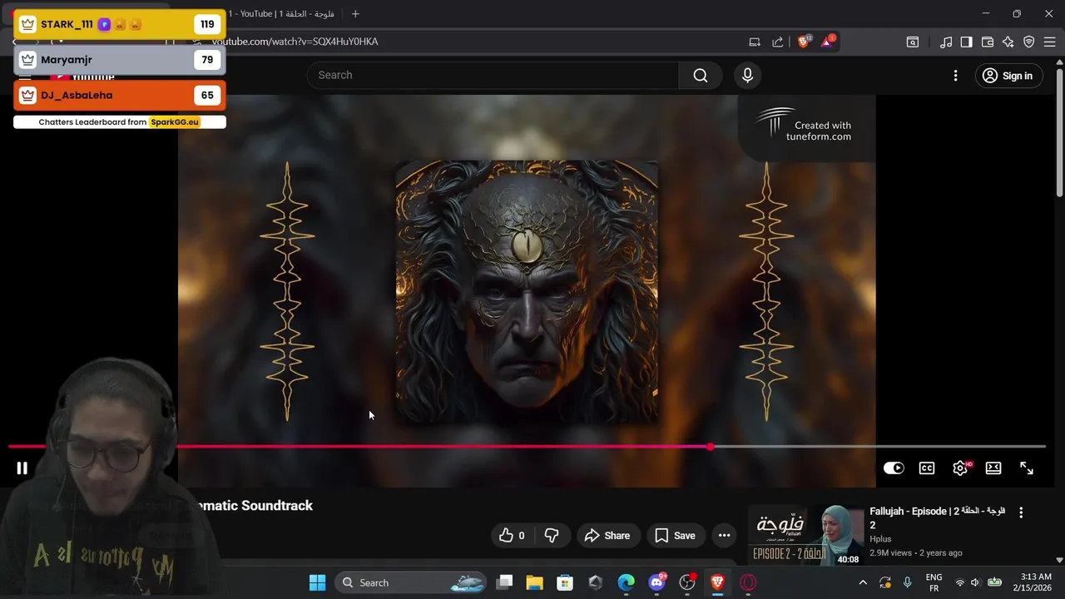Open Brave Rewards triangle icon
The width and height of the screenshot is (1065, 599).
pos(828,42)
